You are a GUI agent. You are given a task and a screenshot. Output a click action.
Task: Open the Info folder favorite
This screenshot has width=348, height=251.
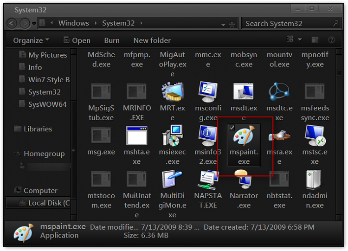point(31,67)
